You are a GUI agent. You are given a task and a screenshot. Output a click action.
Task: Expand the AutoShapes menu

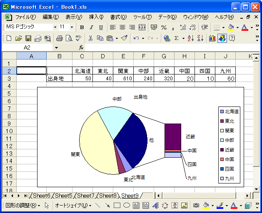(73, 206)
